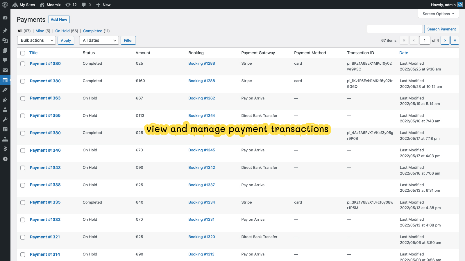Open Tools via the wrench sidebar icon

[5, 119]
